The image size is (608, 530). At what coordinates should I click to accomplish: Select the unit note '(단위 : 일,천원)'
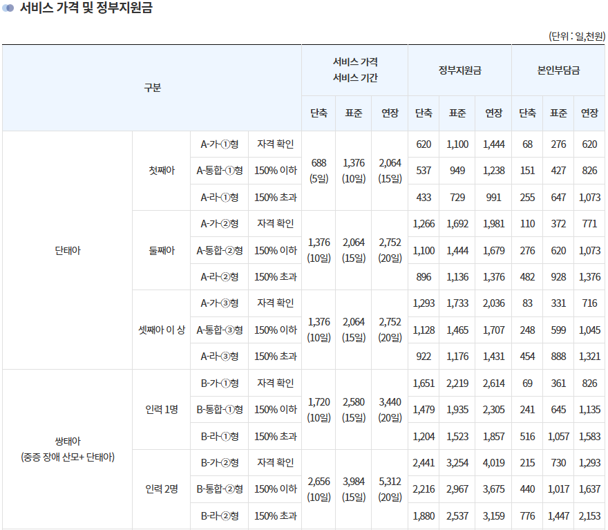pos(577,36)
